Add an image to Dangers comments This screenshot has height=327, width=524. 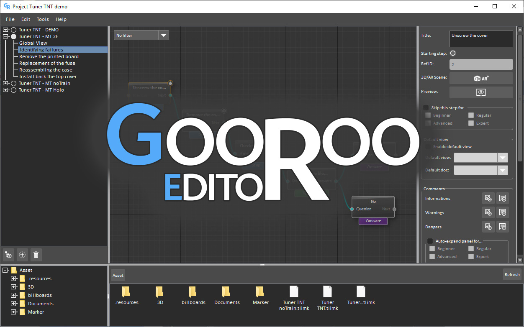pos(488,227)
